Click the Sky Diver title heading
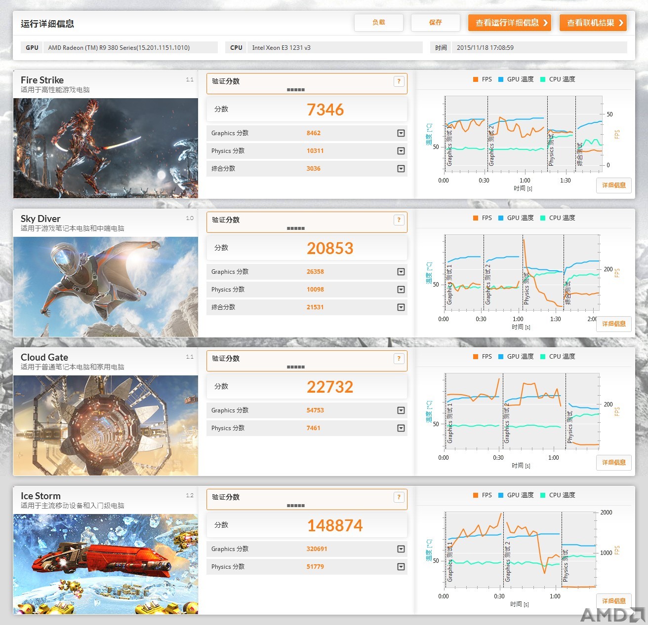This screenshot has height=625, width=648. (40, 219)
